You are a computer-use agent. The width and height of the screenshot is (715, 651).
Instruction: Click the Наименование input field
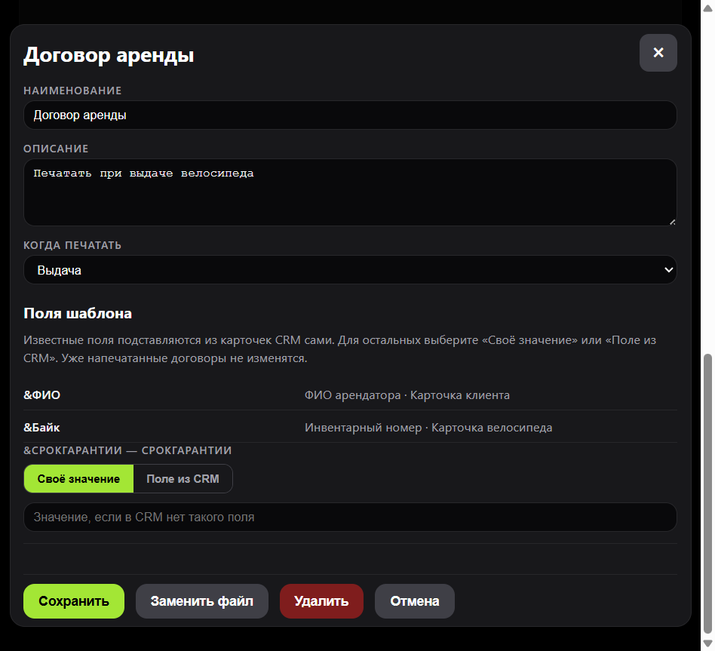(x=350, y=115)
